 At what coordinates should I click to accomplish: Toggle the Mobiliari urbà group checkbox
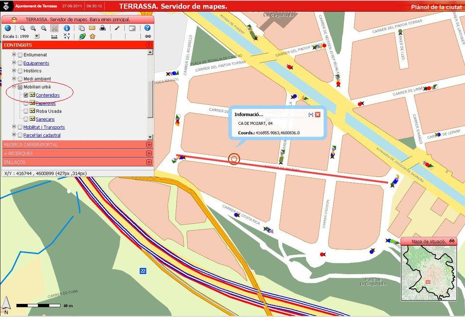[20, 87]
